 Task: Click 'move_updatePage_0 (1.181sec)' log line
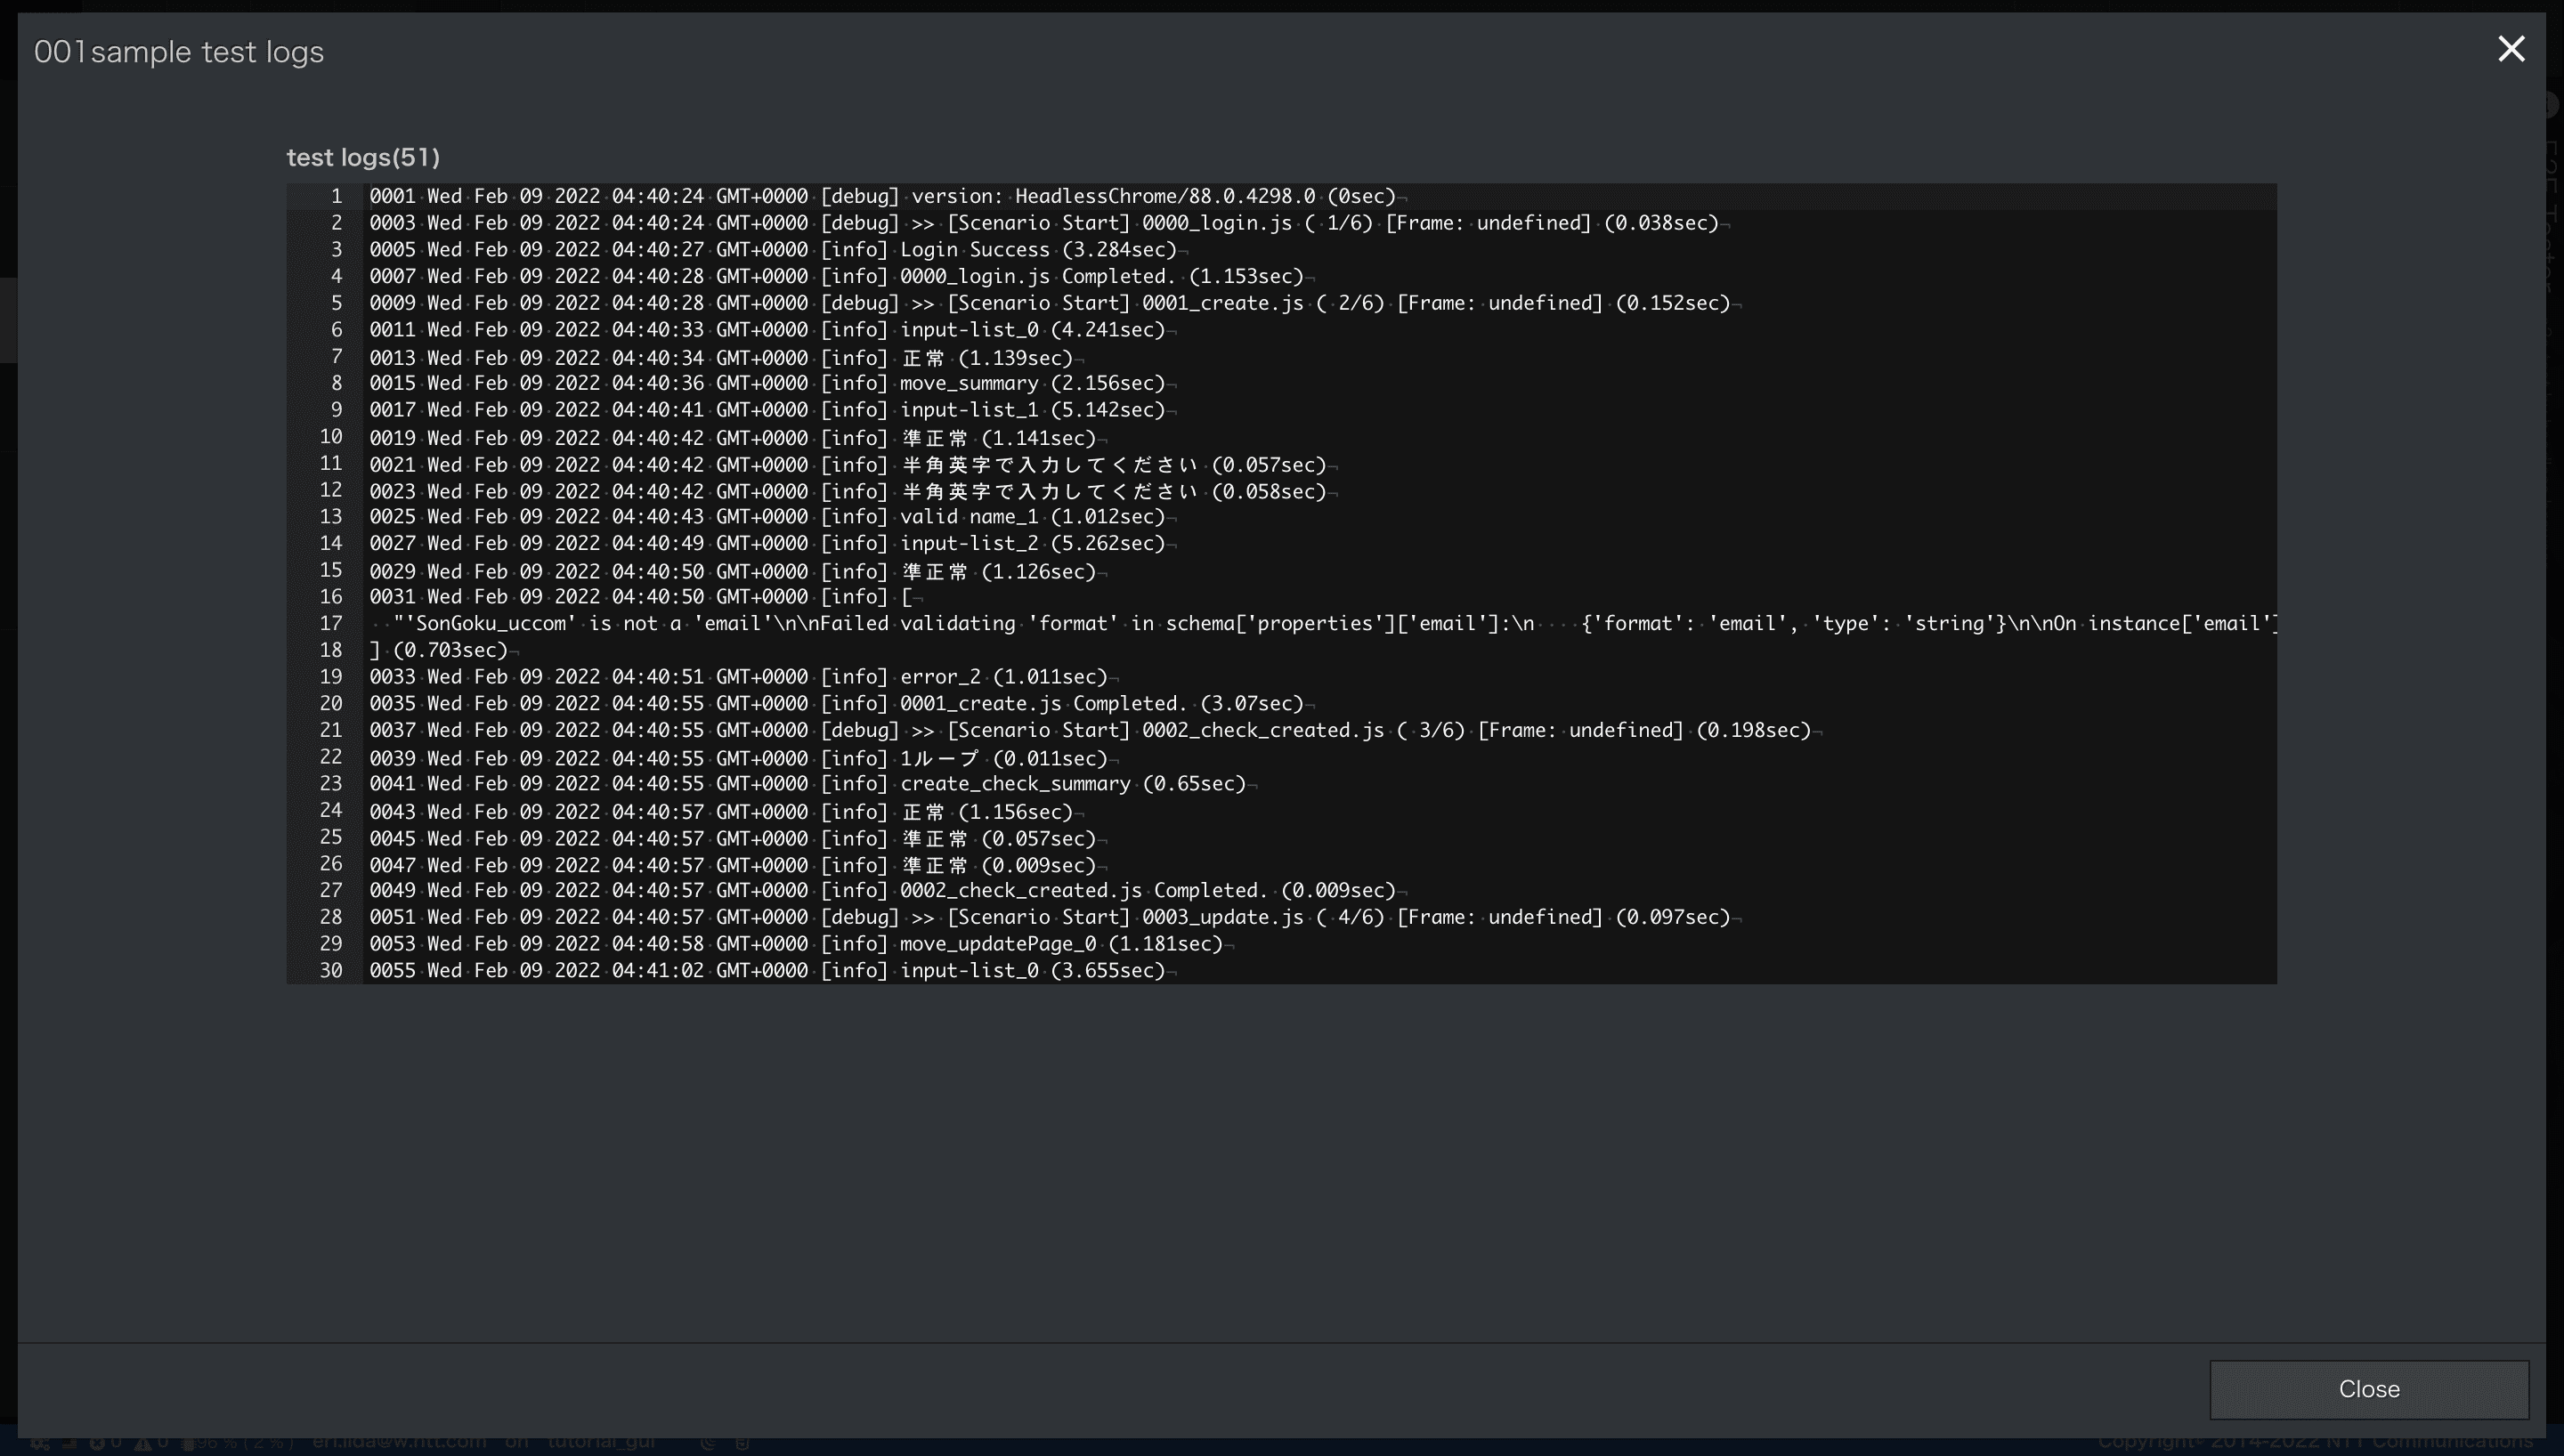tap(802, 945)
